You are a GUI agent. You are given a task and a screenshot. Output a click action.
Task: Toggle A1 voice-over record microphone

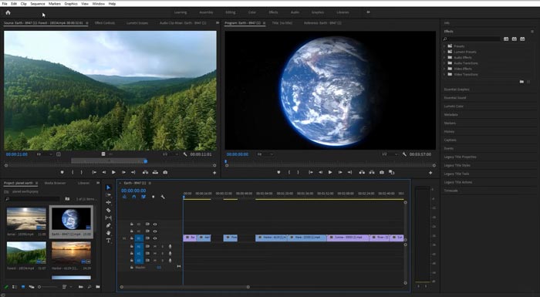pos(170,247)
